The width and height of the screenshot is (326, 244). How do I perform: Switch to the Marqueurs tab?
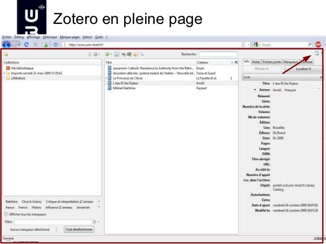pyautogui.click(x=291, y=62)
